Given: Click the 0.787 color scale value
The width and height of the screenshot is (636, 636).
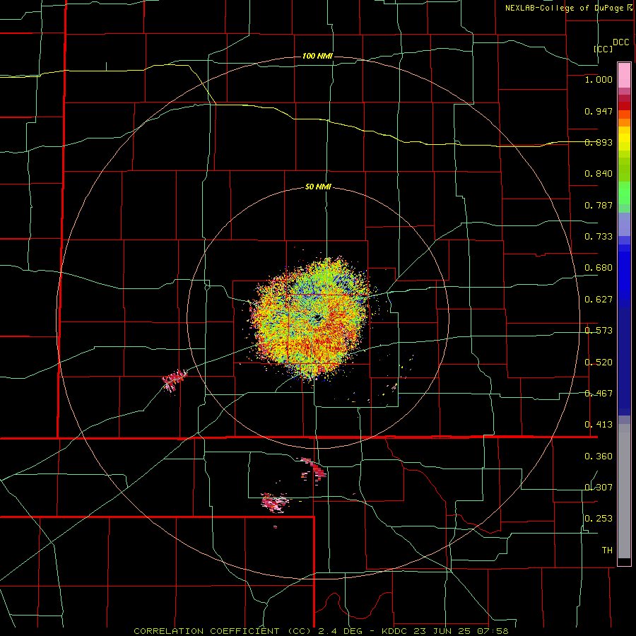Looking at the screenshot, I should tap(599, 205).
